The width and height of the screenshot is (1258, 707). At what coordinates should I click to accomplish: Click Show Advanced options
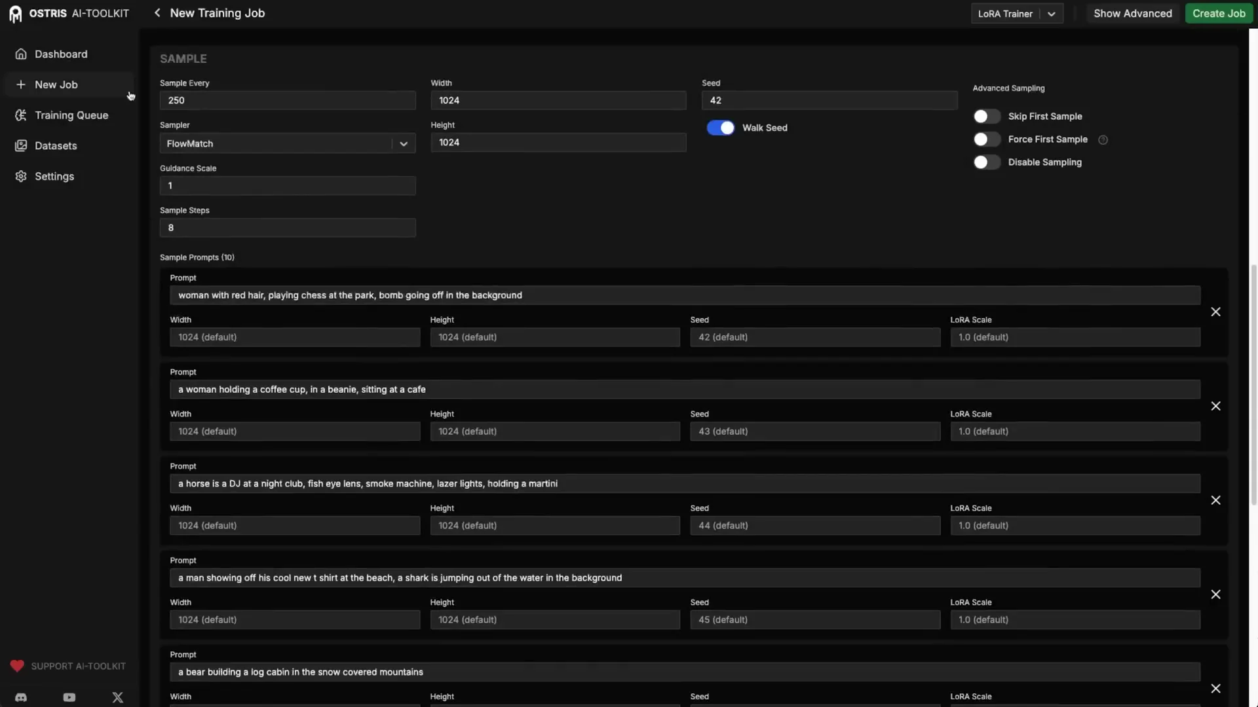tap(1132, 13)
